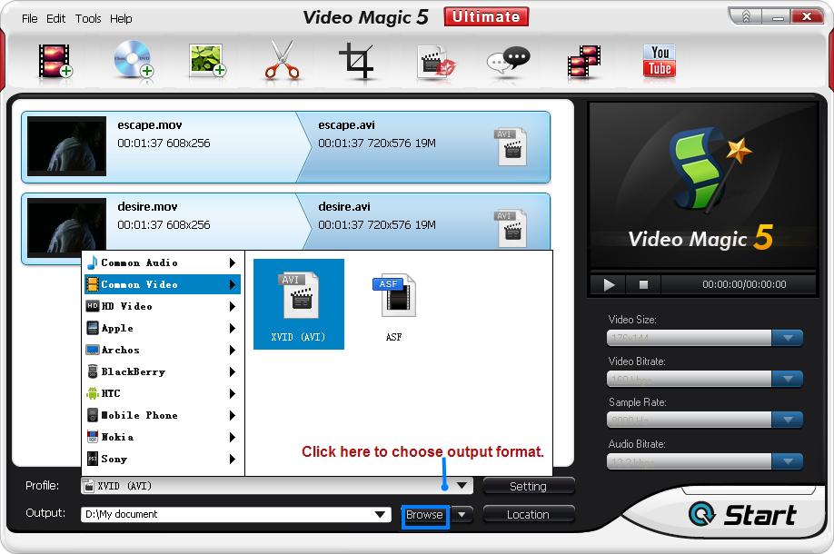Click the Ultimate edition badge
834x554 pixels.
point(486,16)
